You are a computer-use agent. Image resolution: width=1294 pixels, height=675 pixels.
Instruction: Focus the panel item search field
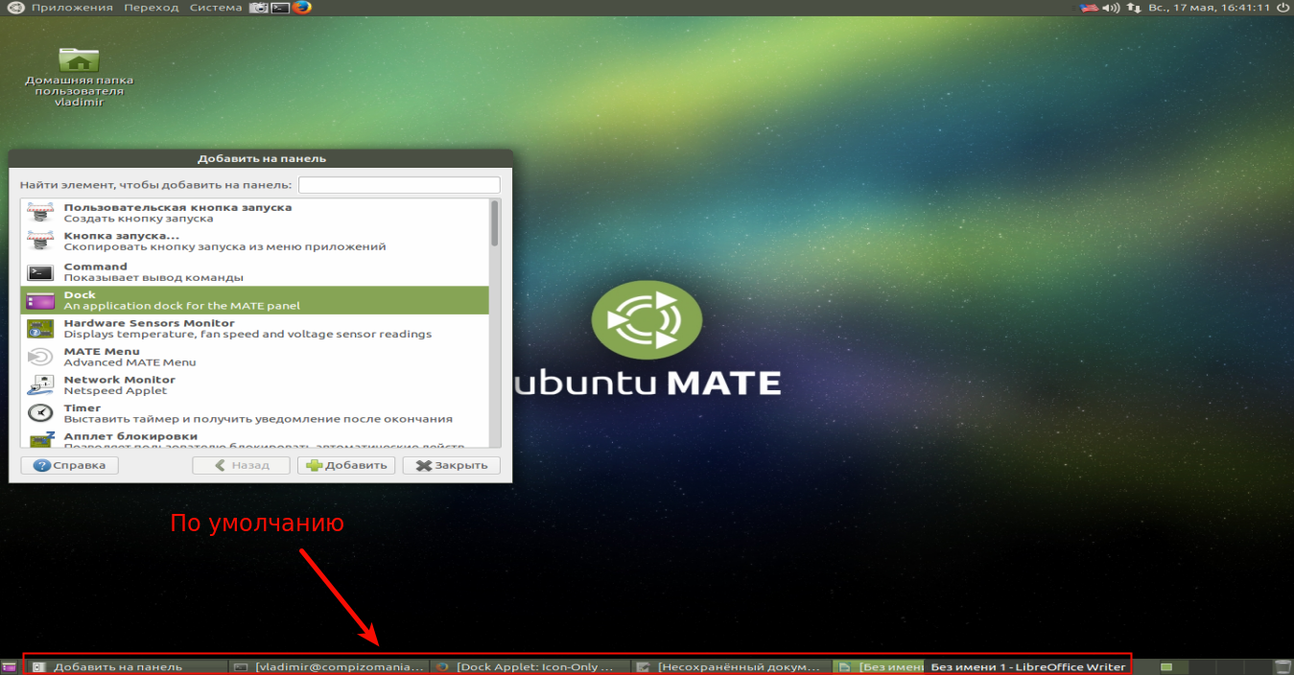click(x=399, y=184)
